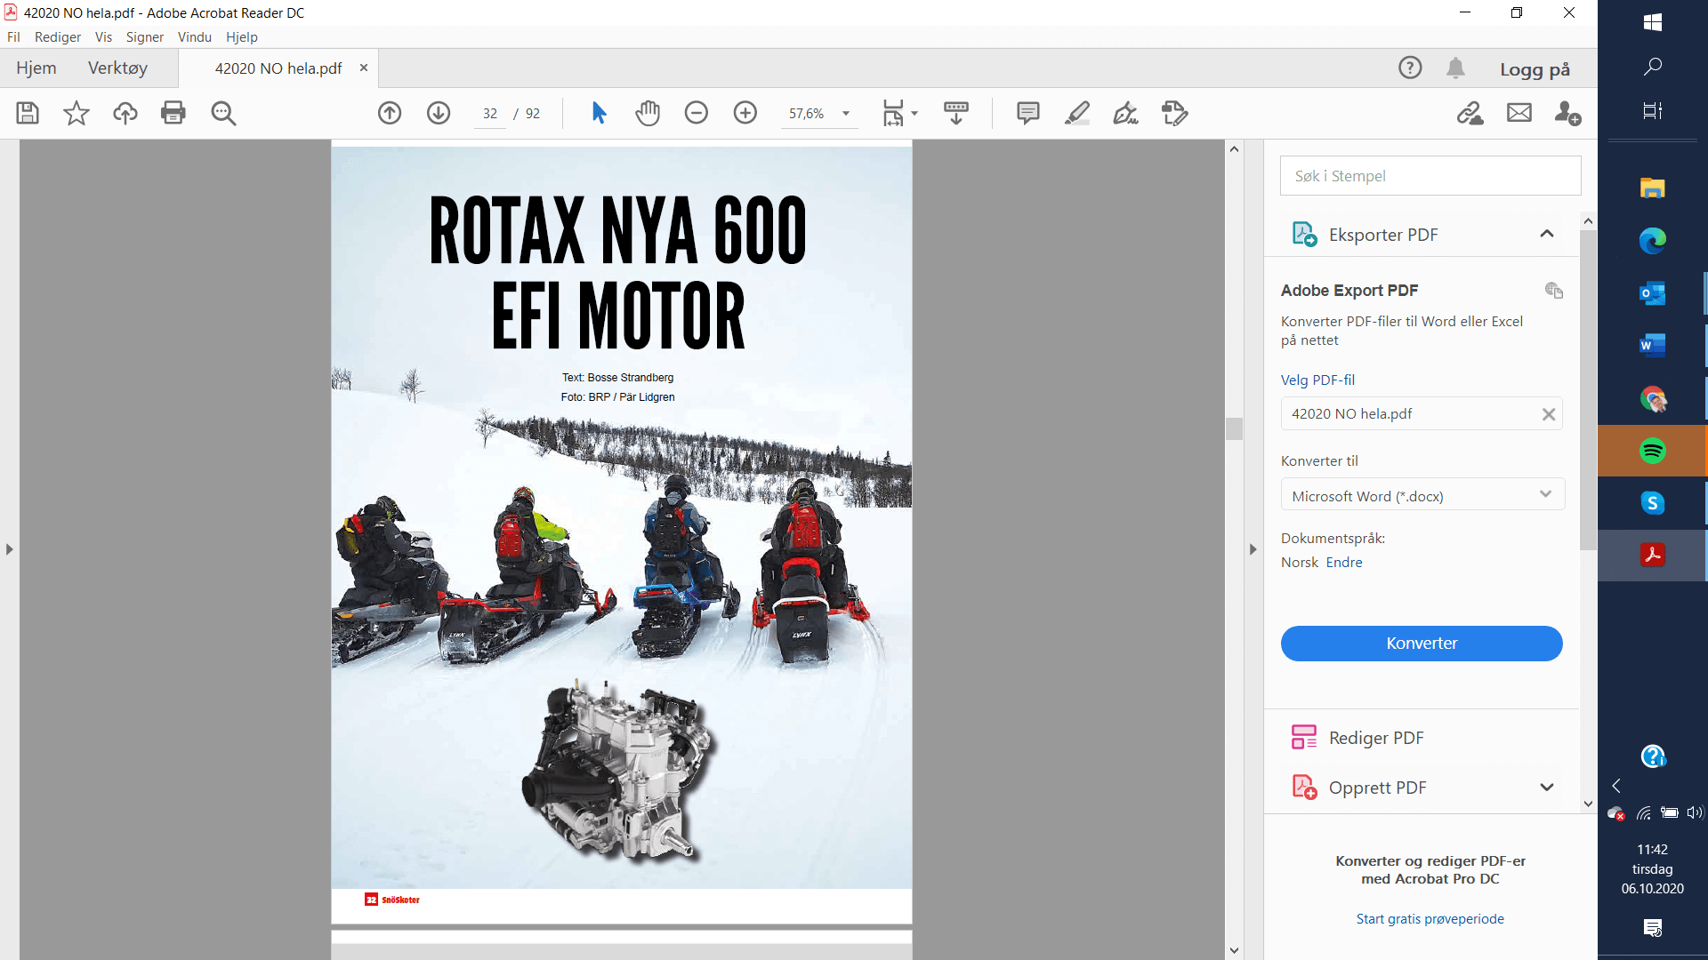
Task: Click Endre to change document language
Action: click(x=1344, y=563)
